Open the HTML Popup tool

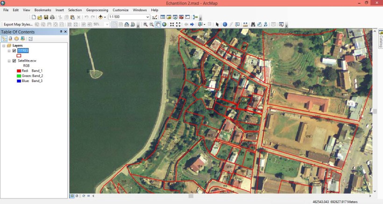237,24
